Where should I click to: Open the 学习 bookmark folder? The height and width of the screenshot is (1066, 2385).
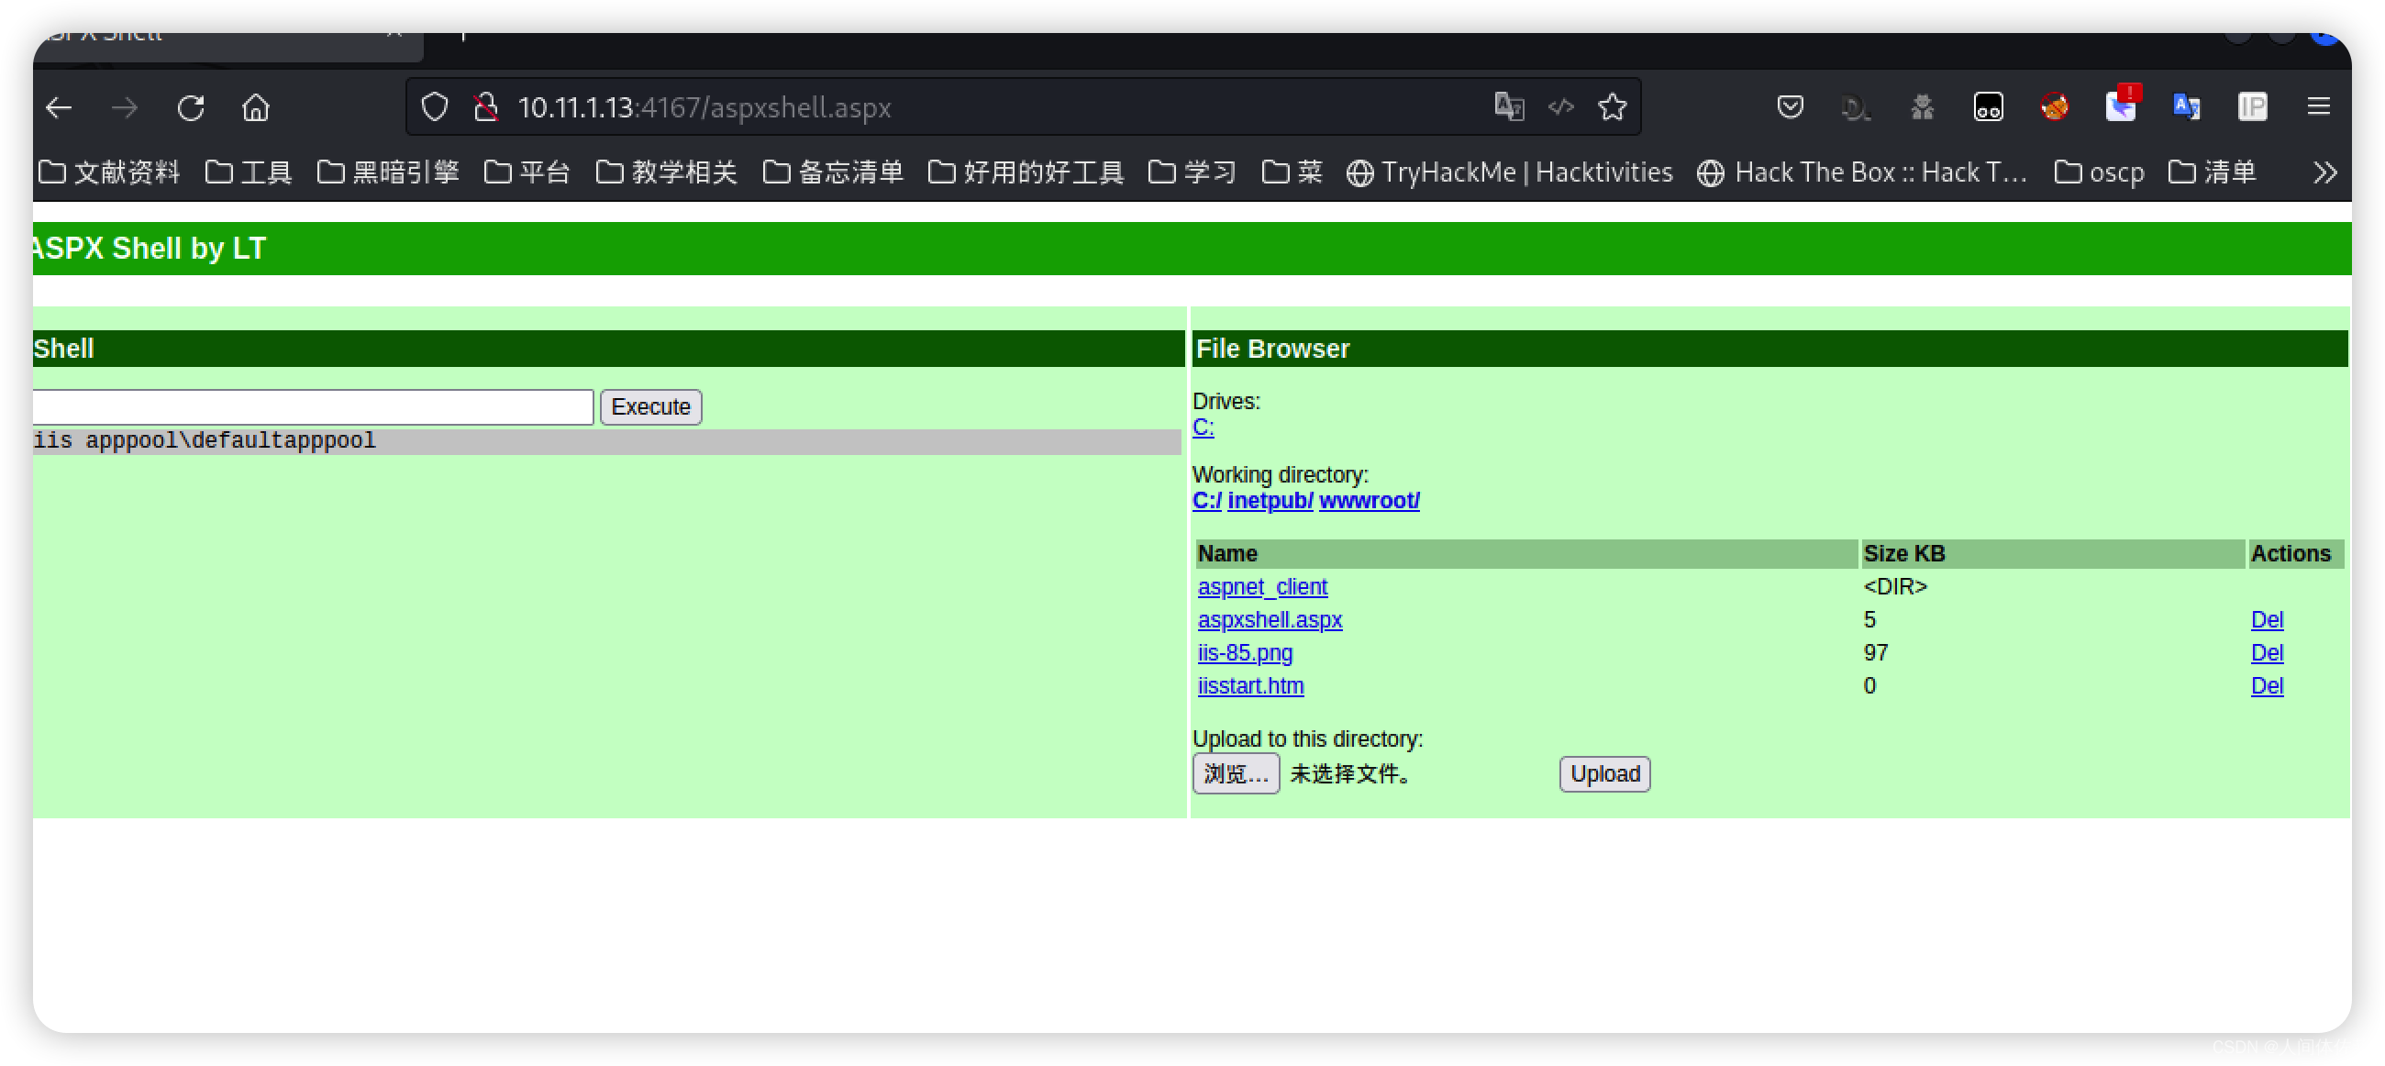click(1192, 172)
